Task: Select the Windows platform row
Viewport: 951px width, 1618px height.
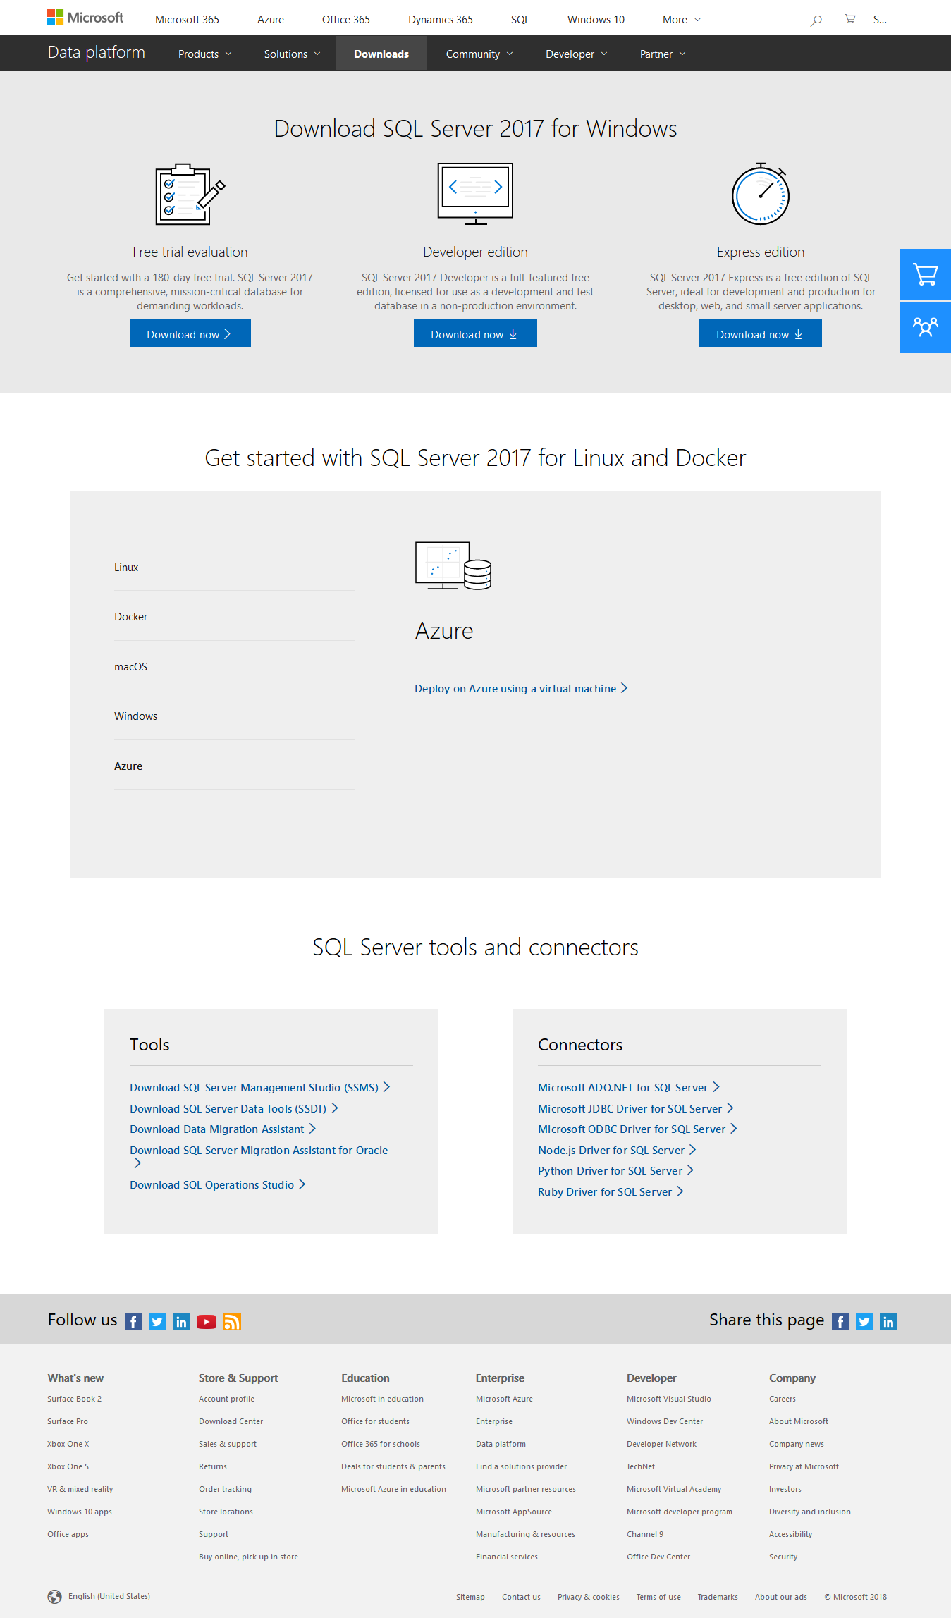Action: click(234, 716)
